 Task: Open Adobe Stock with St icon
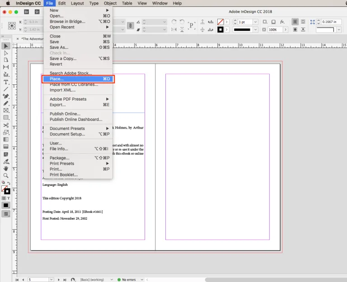coord(37,12)
